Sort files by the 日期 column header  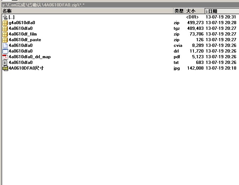point(222,11)
